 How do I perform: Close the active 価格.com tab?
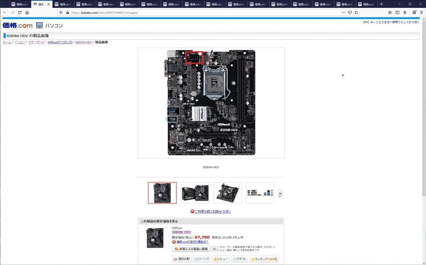tap(49, 4)
